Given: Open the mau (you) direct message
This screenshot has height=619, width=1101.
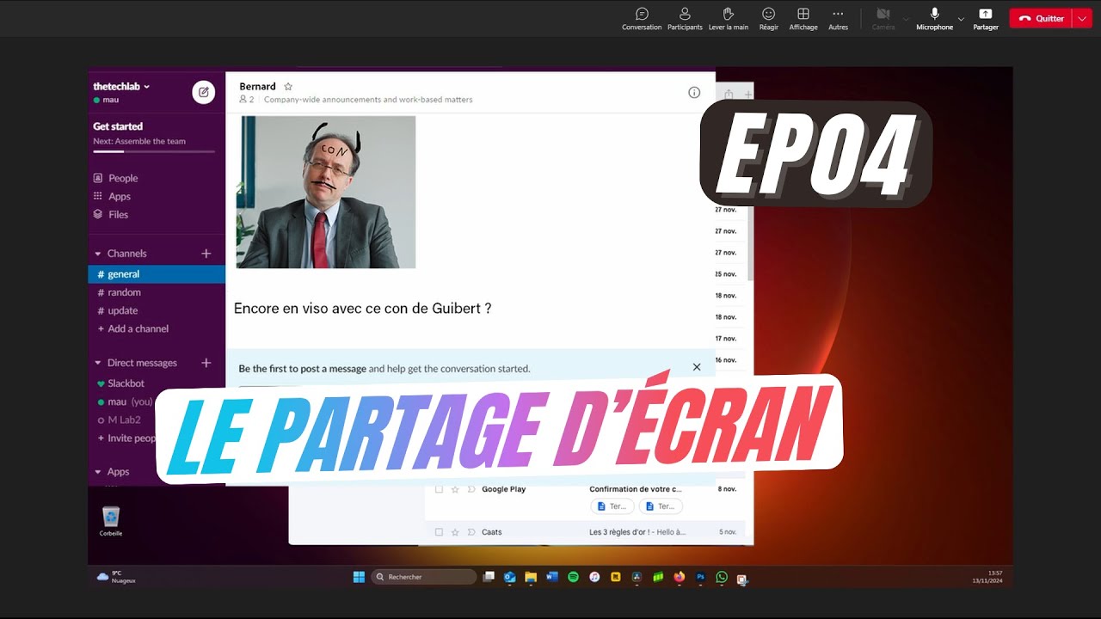Looking at the screenshot, I should click(125, 401).
